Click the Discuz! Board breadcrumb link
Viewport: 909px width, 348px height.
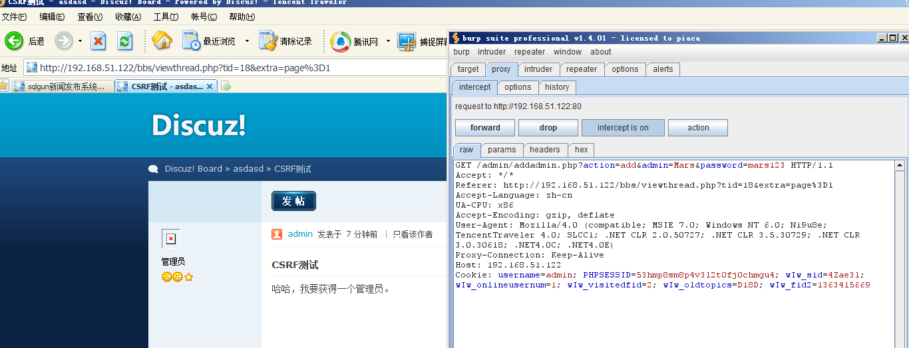click(x=194, y=169)
